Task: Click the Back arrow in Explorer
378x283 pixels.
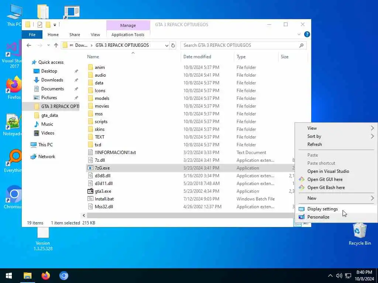Action: coord(29,45)
